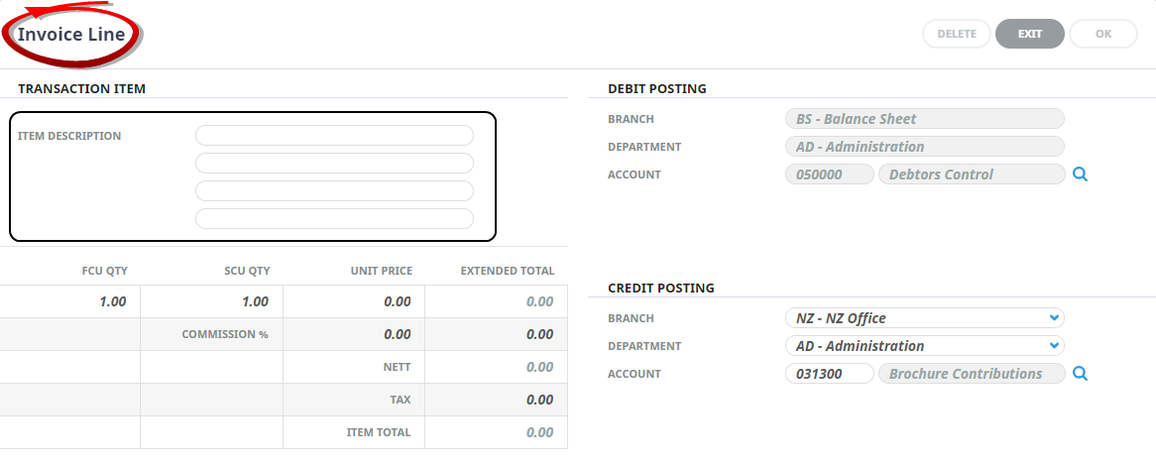Image resolution: width=1156 pixels, height=466 pixels.
Task: Click the Exit button
Action: pyautogui.click(x=1030, y=34)
